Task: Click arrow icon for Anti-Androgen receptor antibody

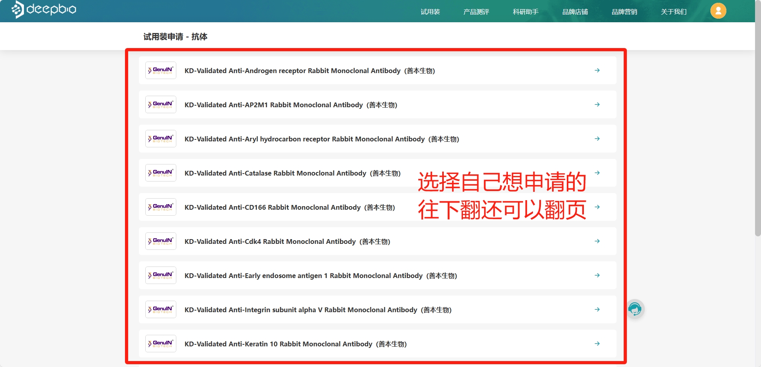Action: pos(597,70)
